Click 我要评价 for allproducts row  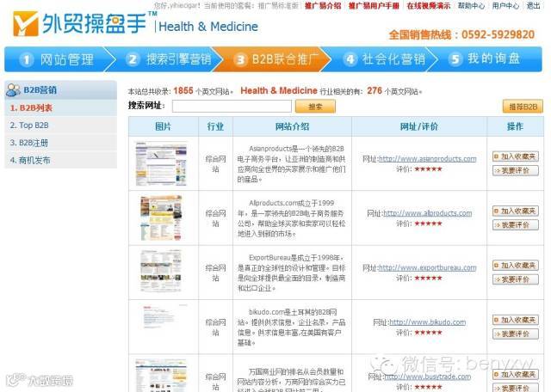[516, 225]
